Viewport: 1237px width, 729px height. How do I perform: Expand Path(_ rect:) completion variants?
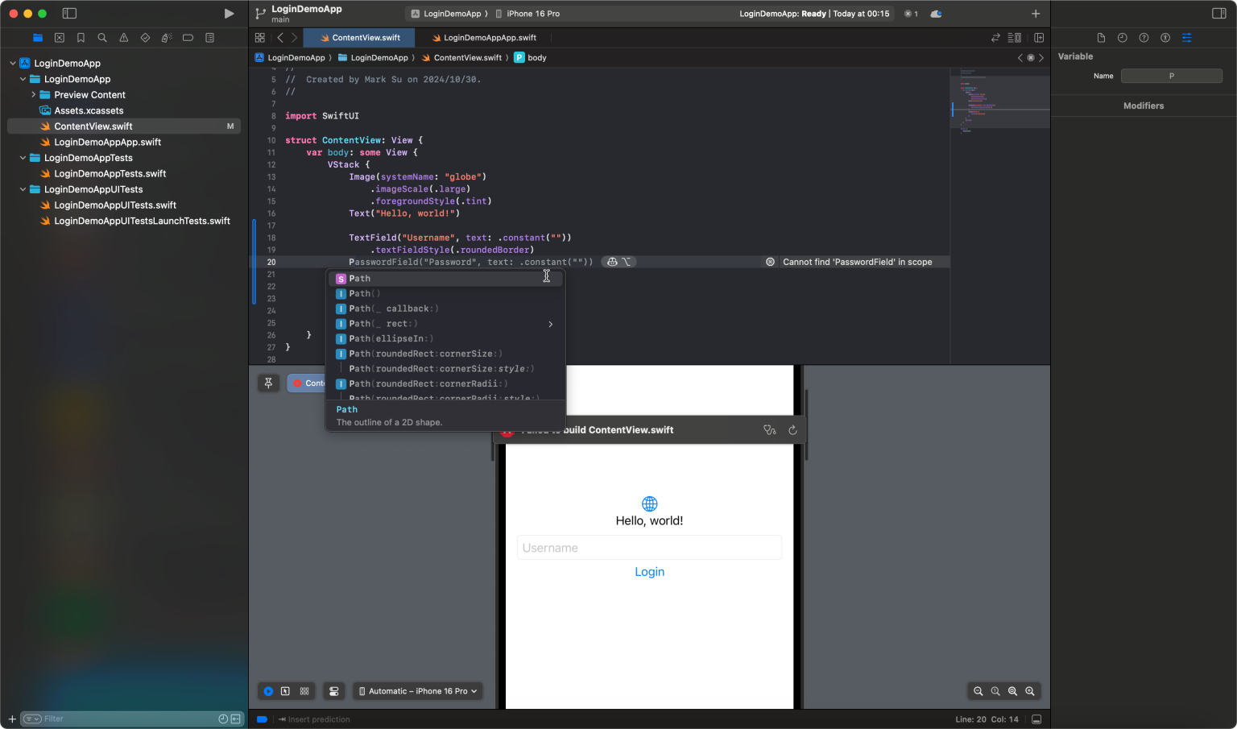(551, 324)
